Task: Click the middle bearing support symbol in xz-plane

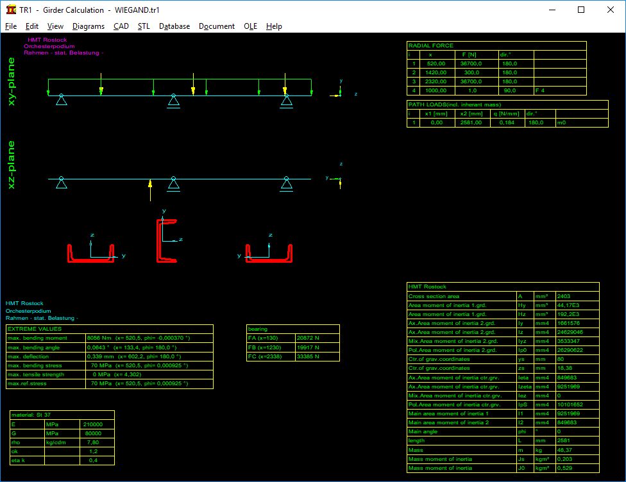Action: point(173,185)
